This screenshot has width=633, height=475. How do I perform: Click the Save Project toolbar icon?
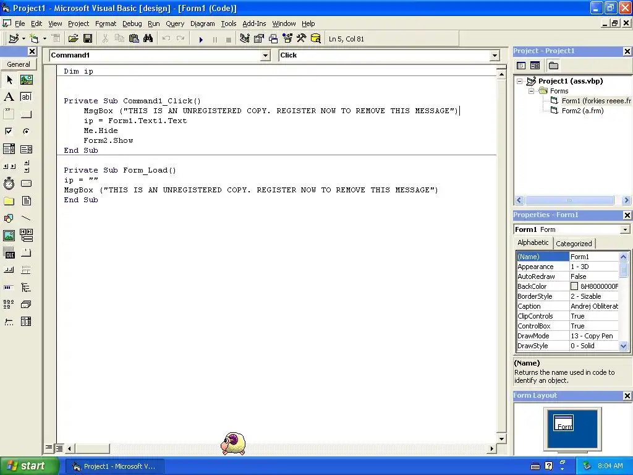(88, 38)
